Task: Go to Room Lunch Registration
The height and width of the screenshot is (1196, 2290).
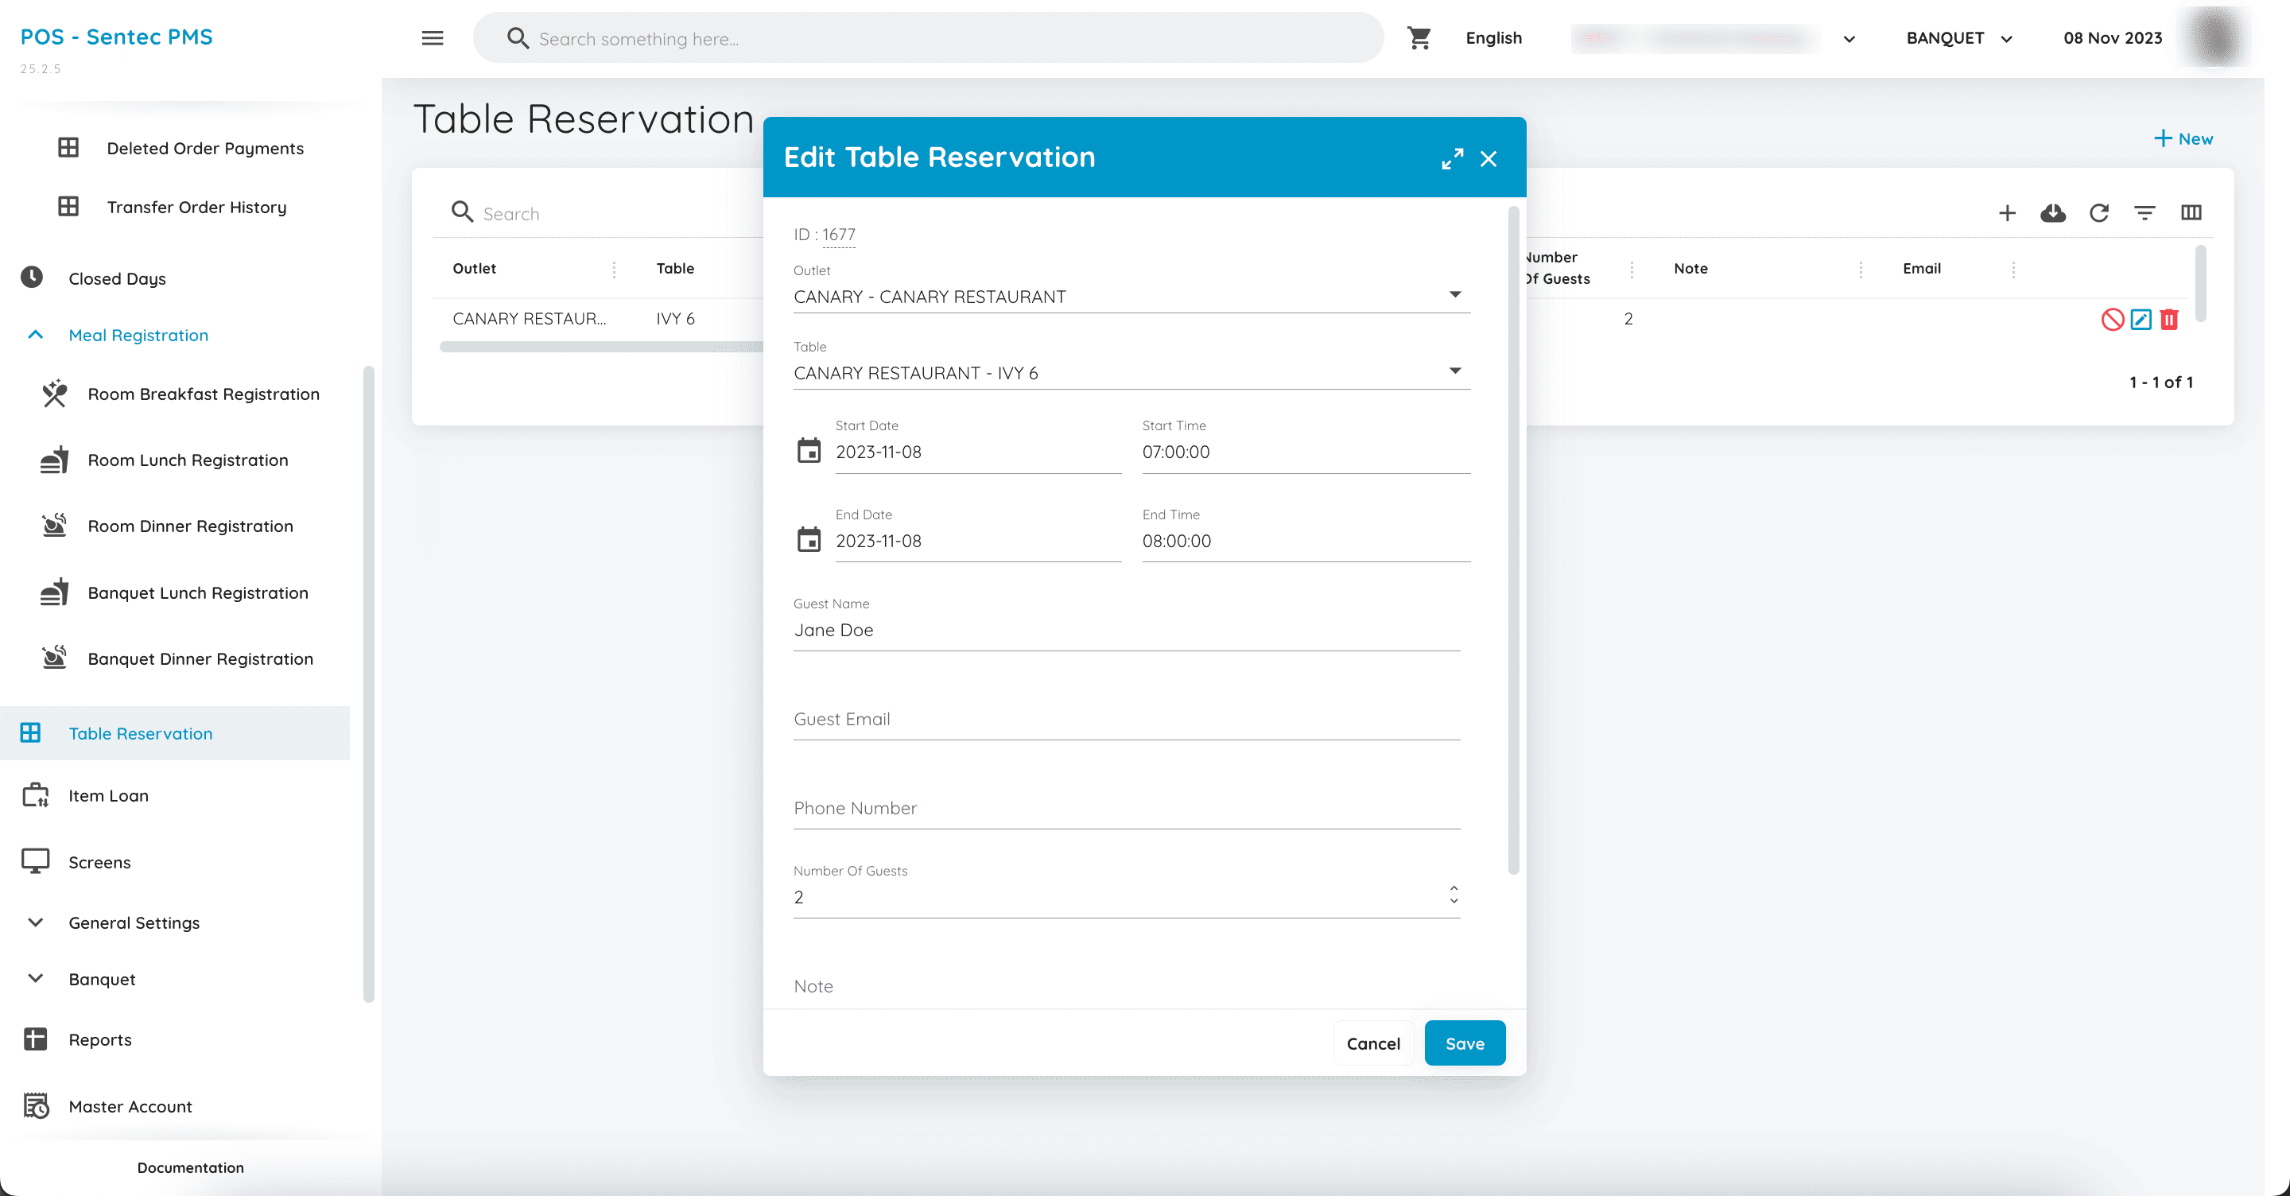Action: pos(188,460)
